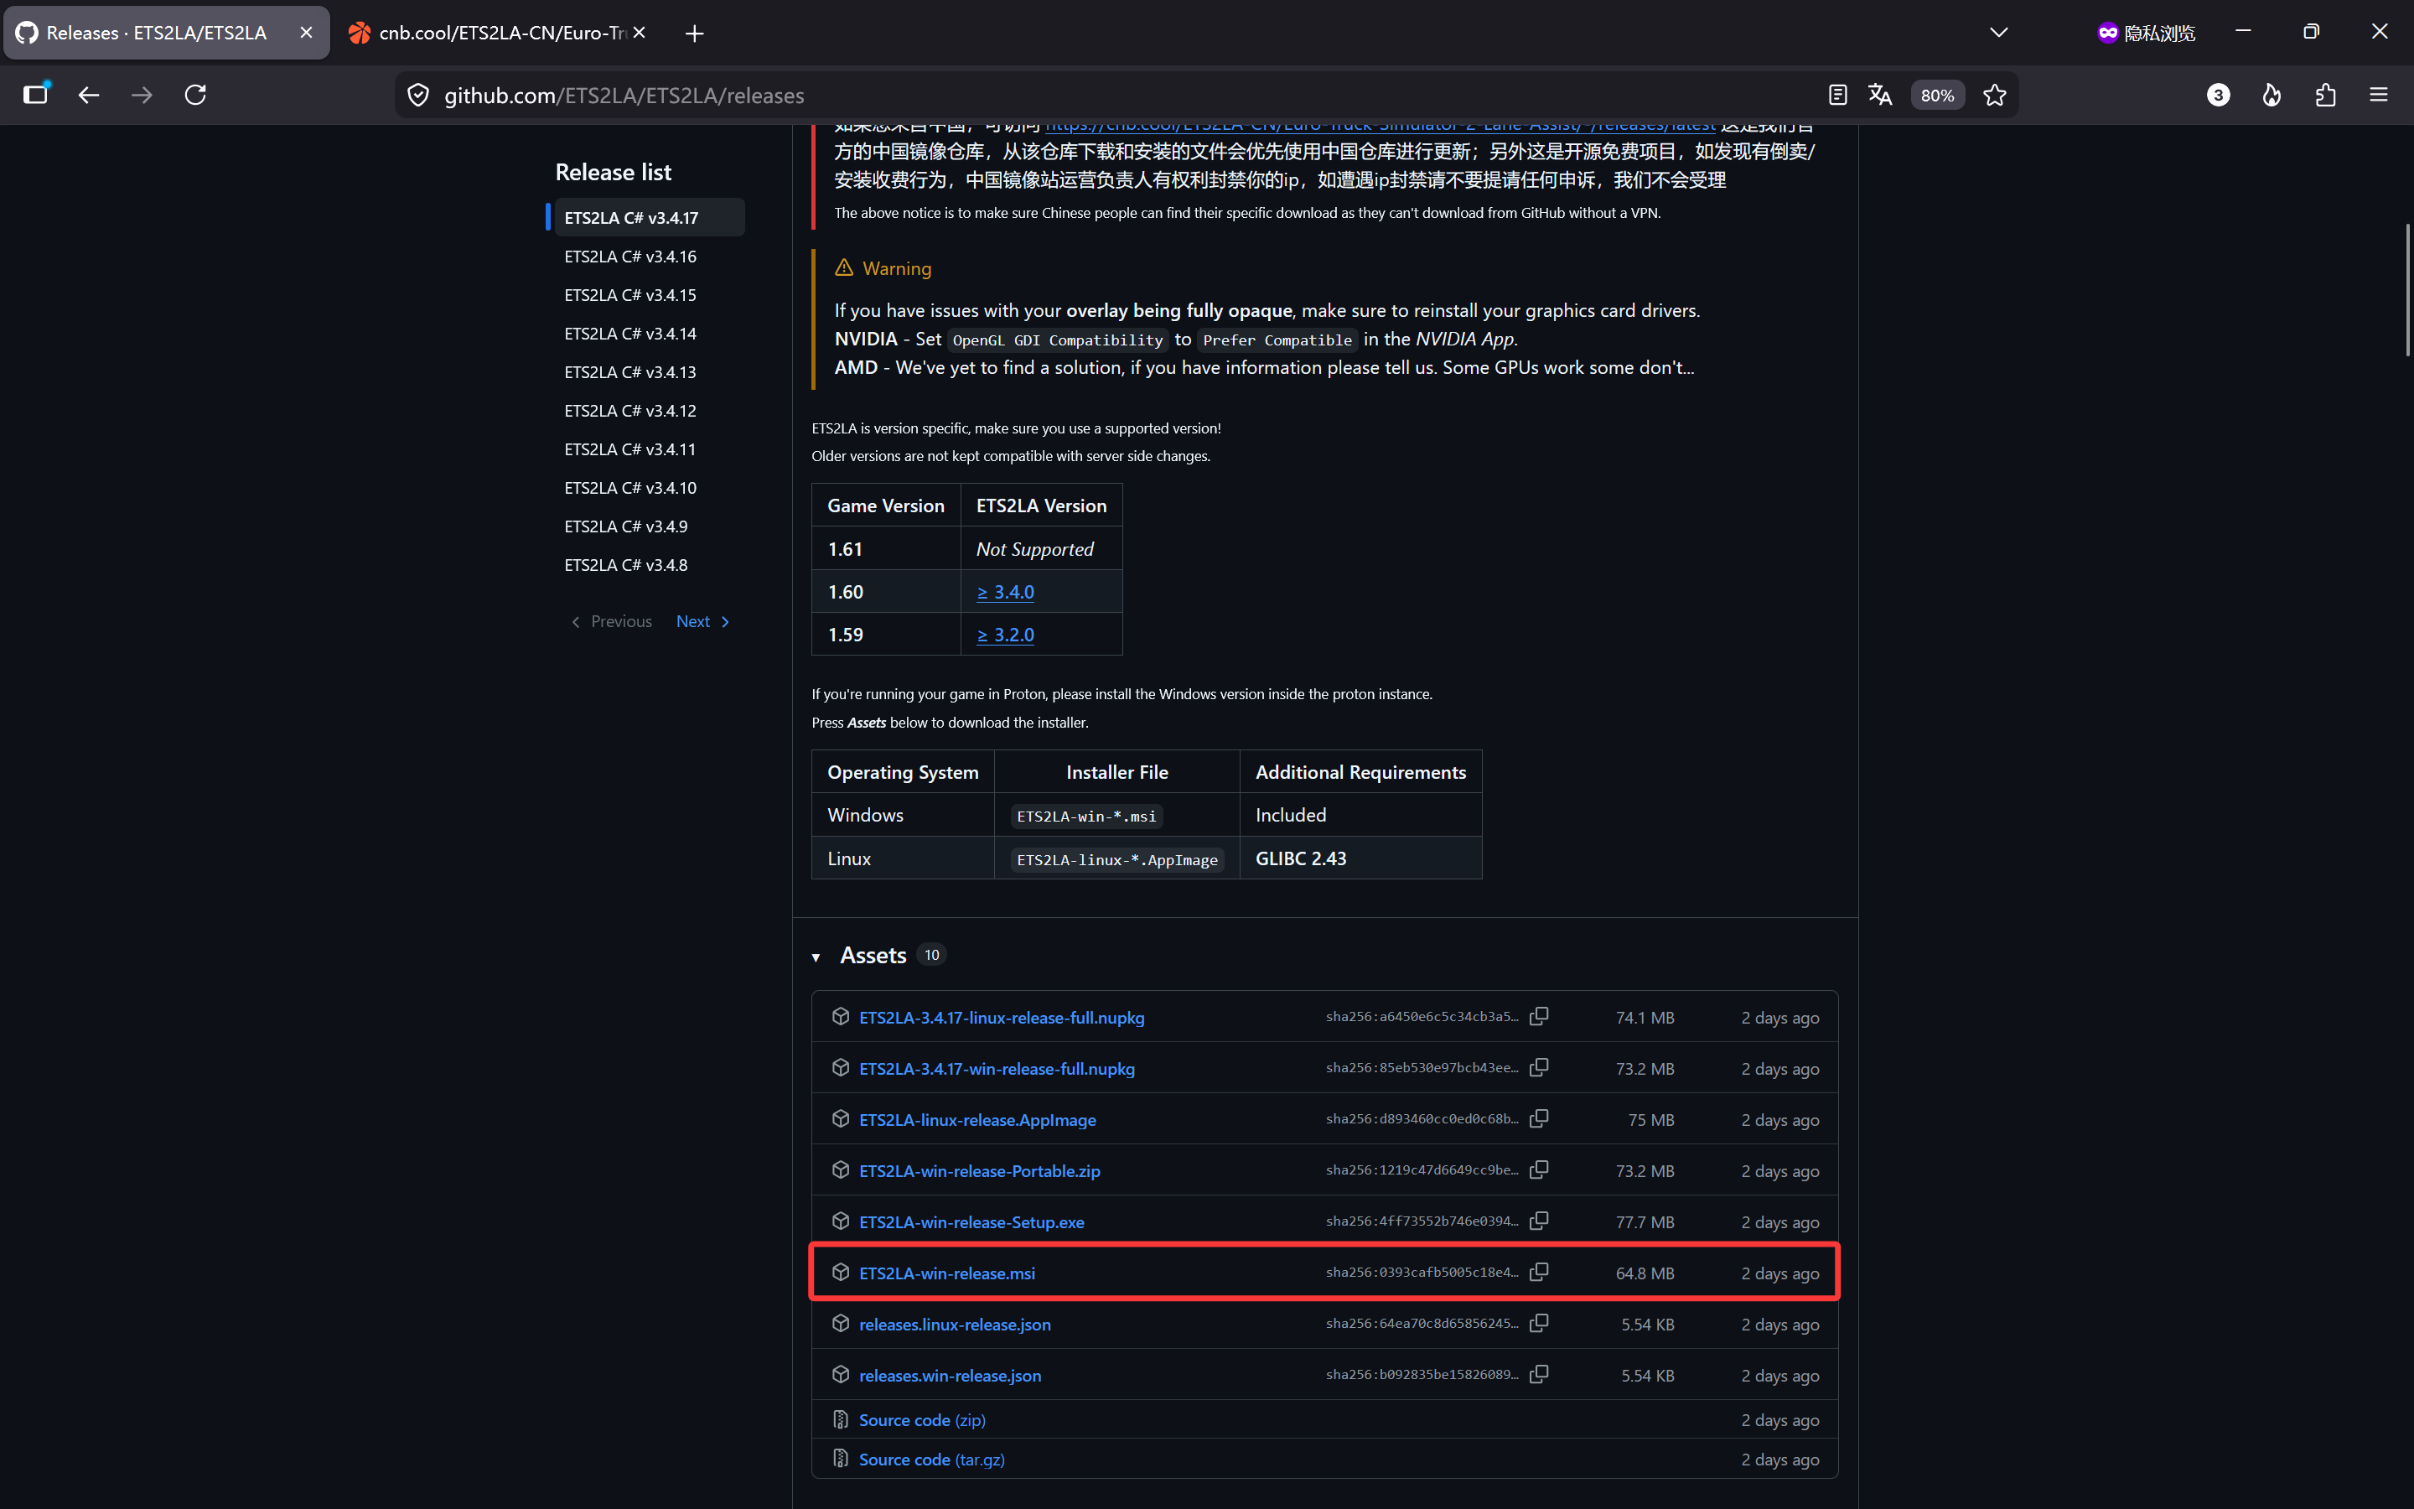Download ETS2LA-3.4.17-win-release-full.nupkg
Image resolution: width=2414 pixels, height=1509 pixels.
click(997, 1068)
